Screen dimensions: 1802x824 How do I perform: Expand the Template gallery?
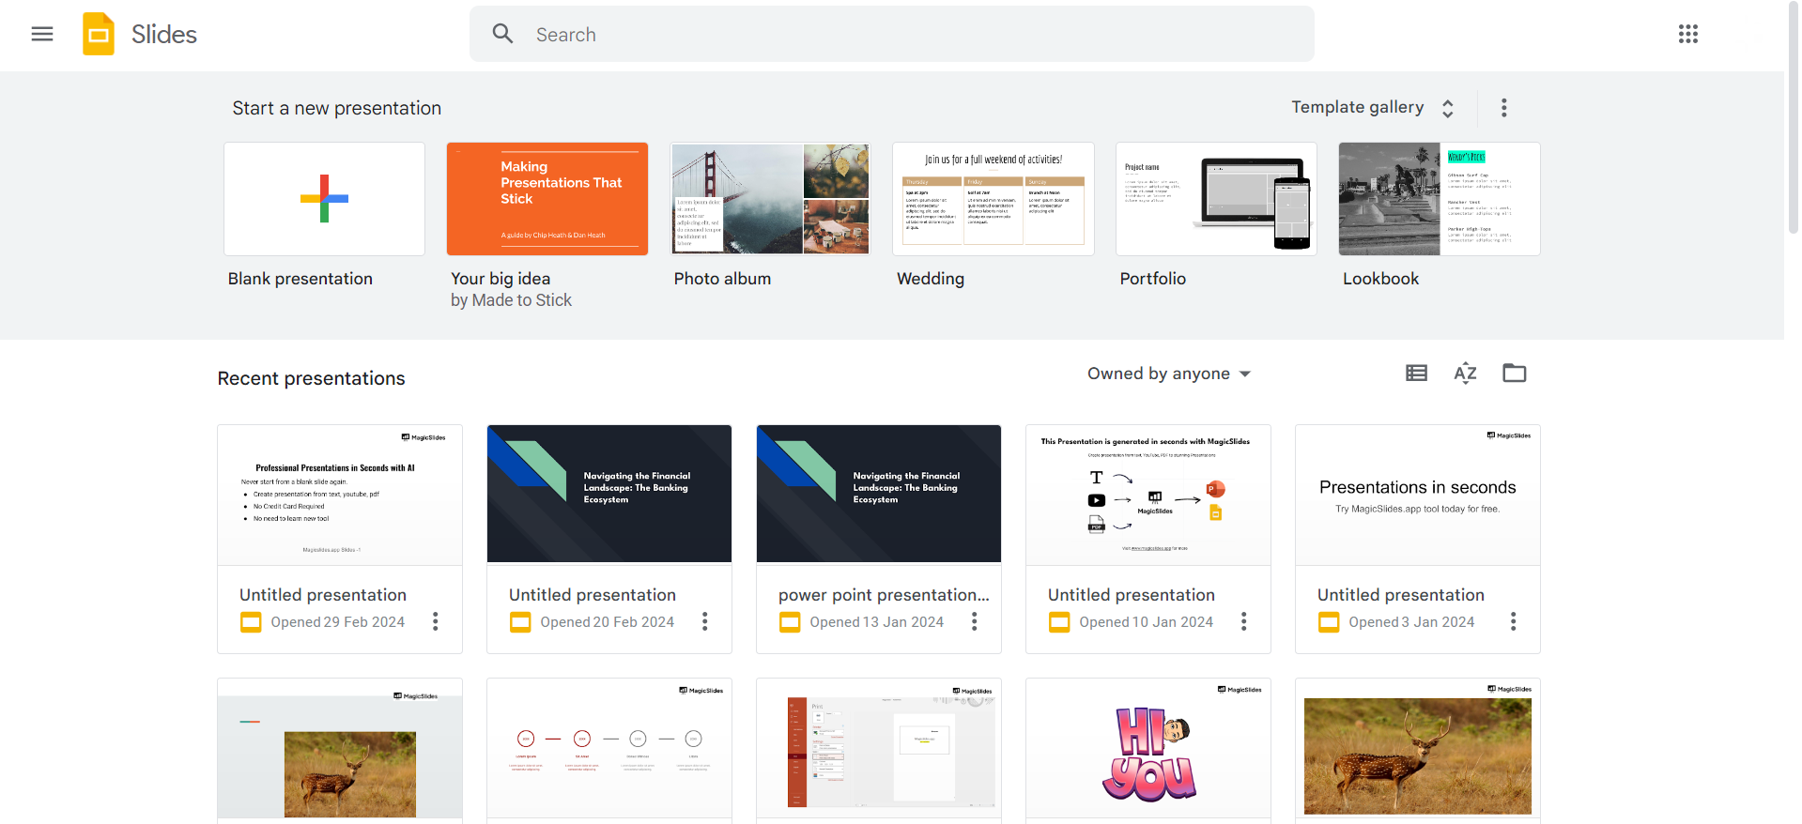(1372, 108)
